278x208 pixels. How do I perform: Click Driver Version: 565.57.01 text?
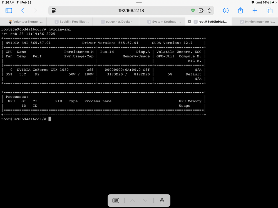[x=110, y=43]
